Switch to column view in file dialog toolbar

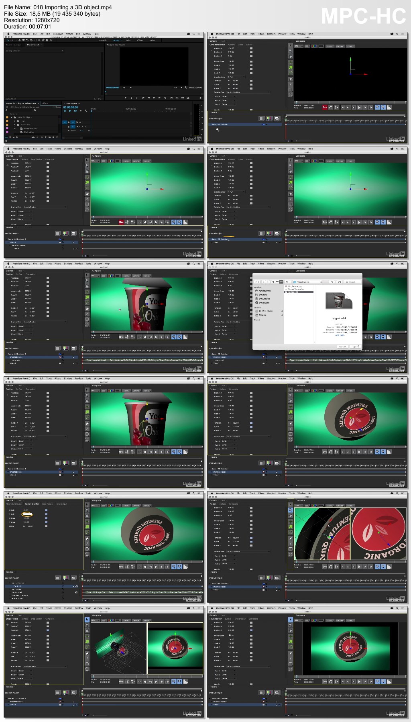pyautogui.click(x=281, y=282)
